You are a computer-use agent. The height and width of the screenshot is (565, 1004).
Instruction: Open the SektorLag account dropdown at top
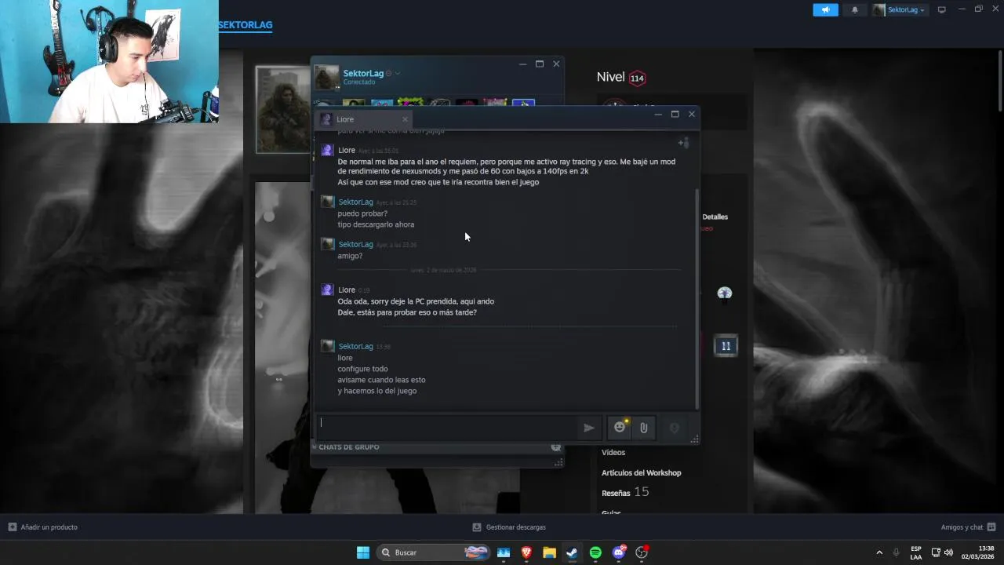click(x=899, y=9)
